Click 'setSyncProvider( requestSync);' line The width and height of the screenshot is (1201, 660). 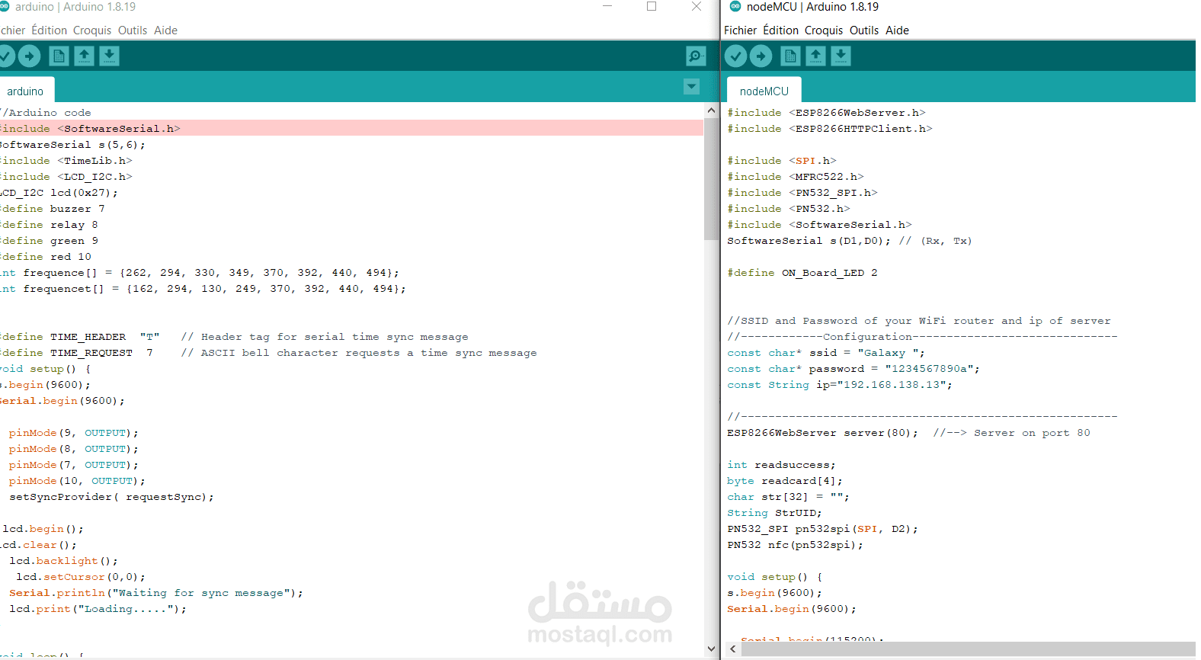pyautogui.click(x=111, y=497)
